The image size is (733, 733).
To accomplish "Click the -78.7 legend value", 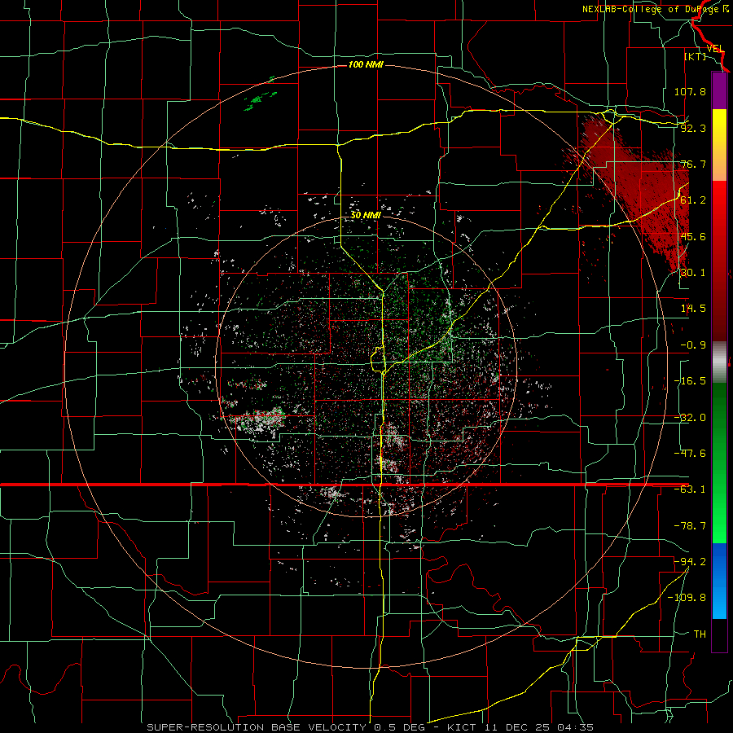I will coord(690,526).
